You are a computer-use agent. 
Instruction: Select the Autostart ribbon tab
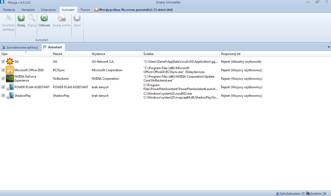(68, 10)
